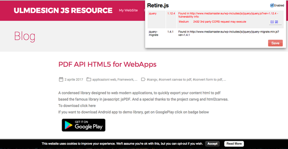This screenshot has width=288, height=149.
Task: Open the applicazioni web category
Action: tap(104, 79)
